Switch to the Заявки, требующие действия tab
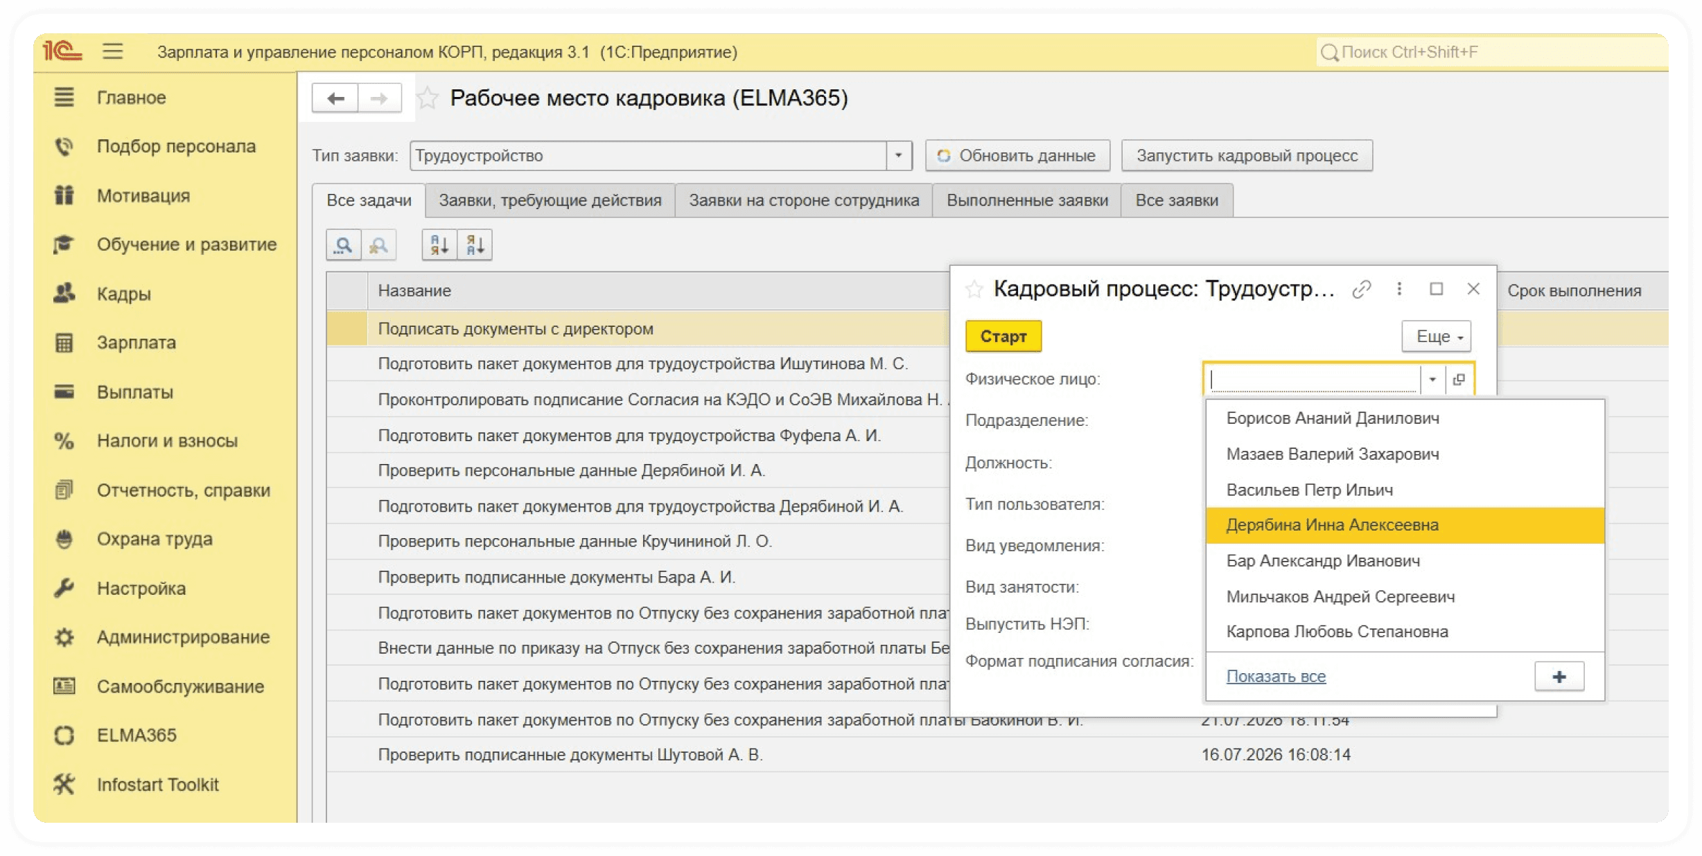Viewport: 1702px width, 856px height. click(550, 201)
